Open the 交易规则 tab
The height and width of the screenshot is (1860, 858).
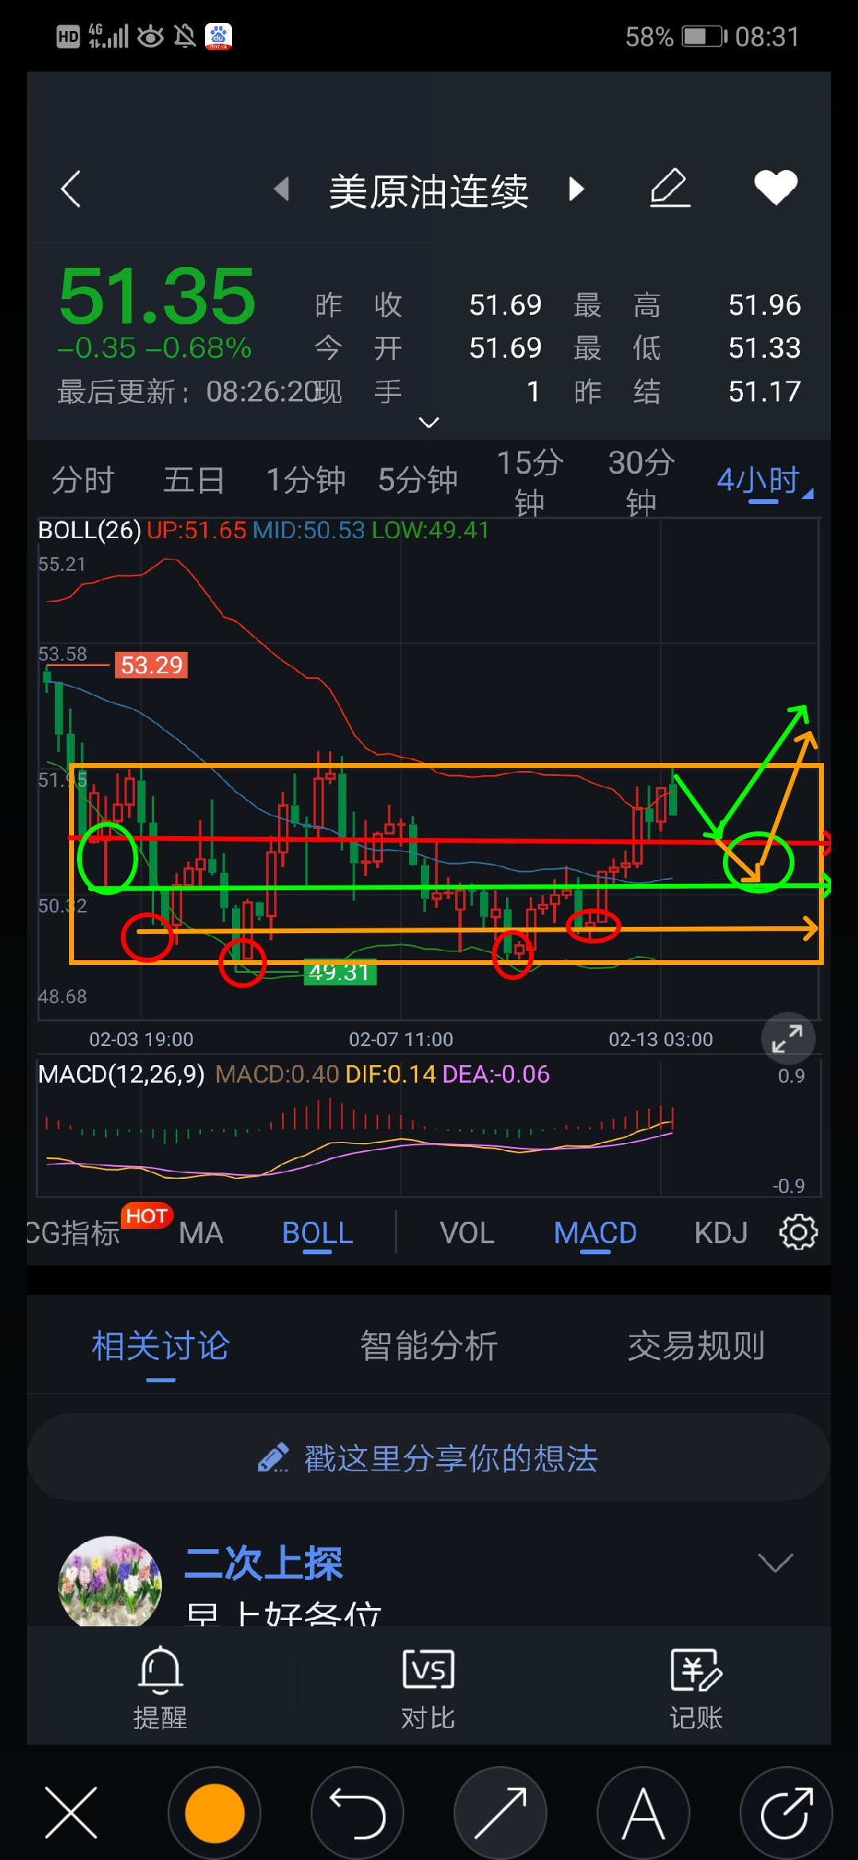click(x=697, y=1347)
